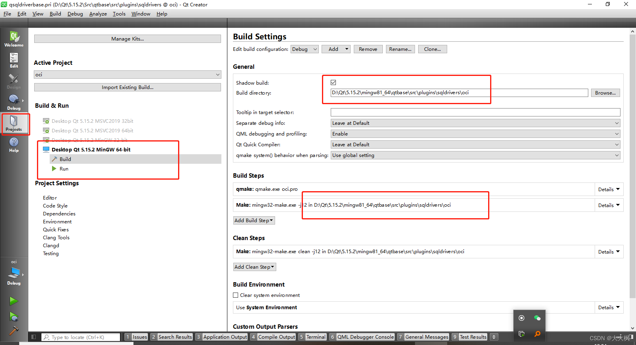Open the Active Project oci dropdown
636x345 pixels.
pyautogui.click(x=128, y=75)
